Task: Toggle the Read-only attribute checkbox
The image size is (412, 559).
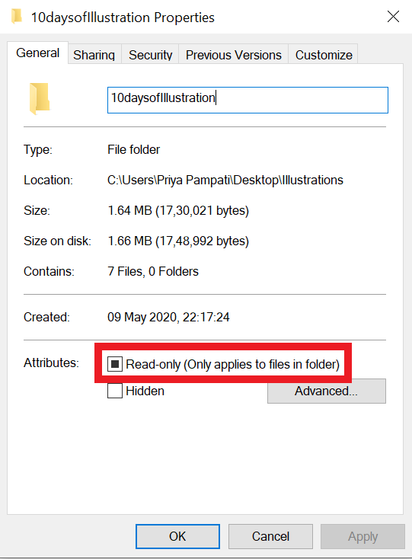Action: (115, 364)
